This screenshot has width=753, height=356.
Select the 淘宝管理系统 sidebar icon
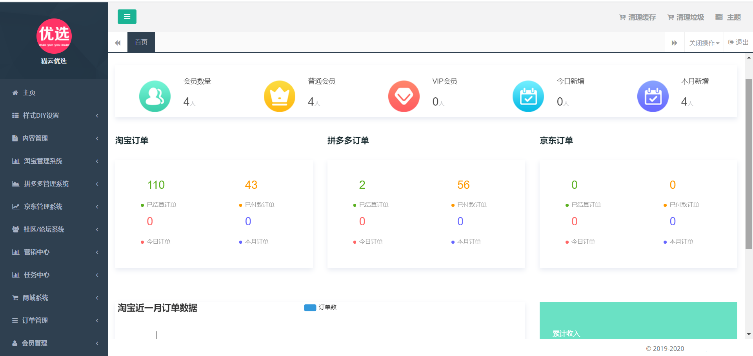(15, 161)
